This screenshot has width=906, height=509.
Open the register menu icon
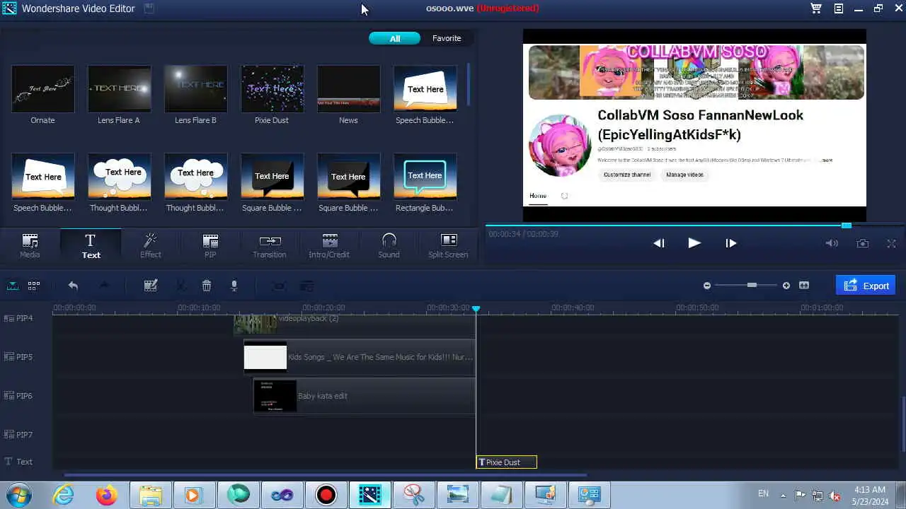click(838, 8)
